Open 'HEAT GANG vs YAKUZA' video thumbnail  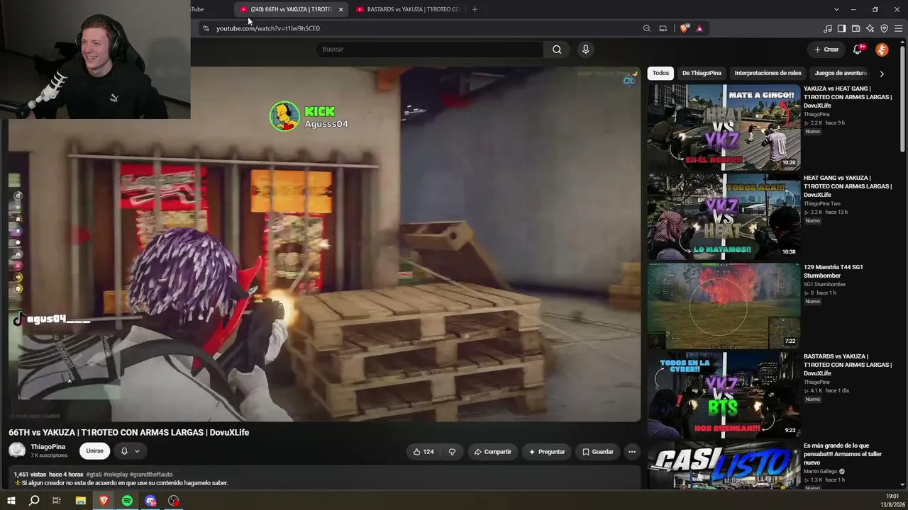point(724,217)
